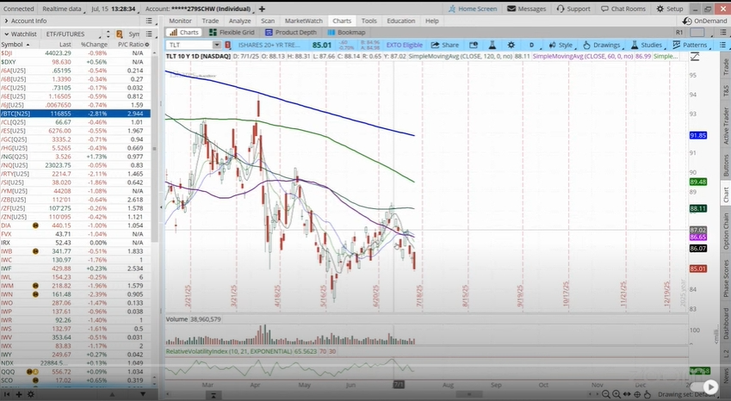Sort watchlist by %Change column
Screen dimensions: 731x401
[94, 45]
